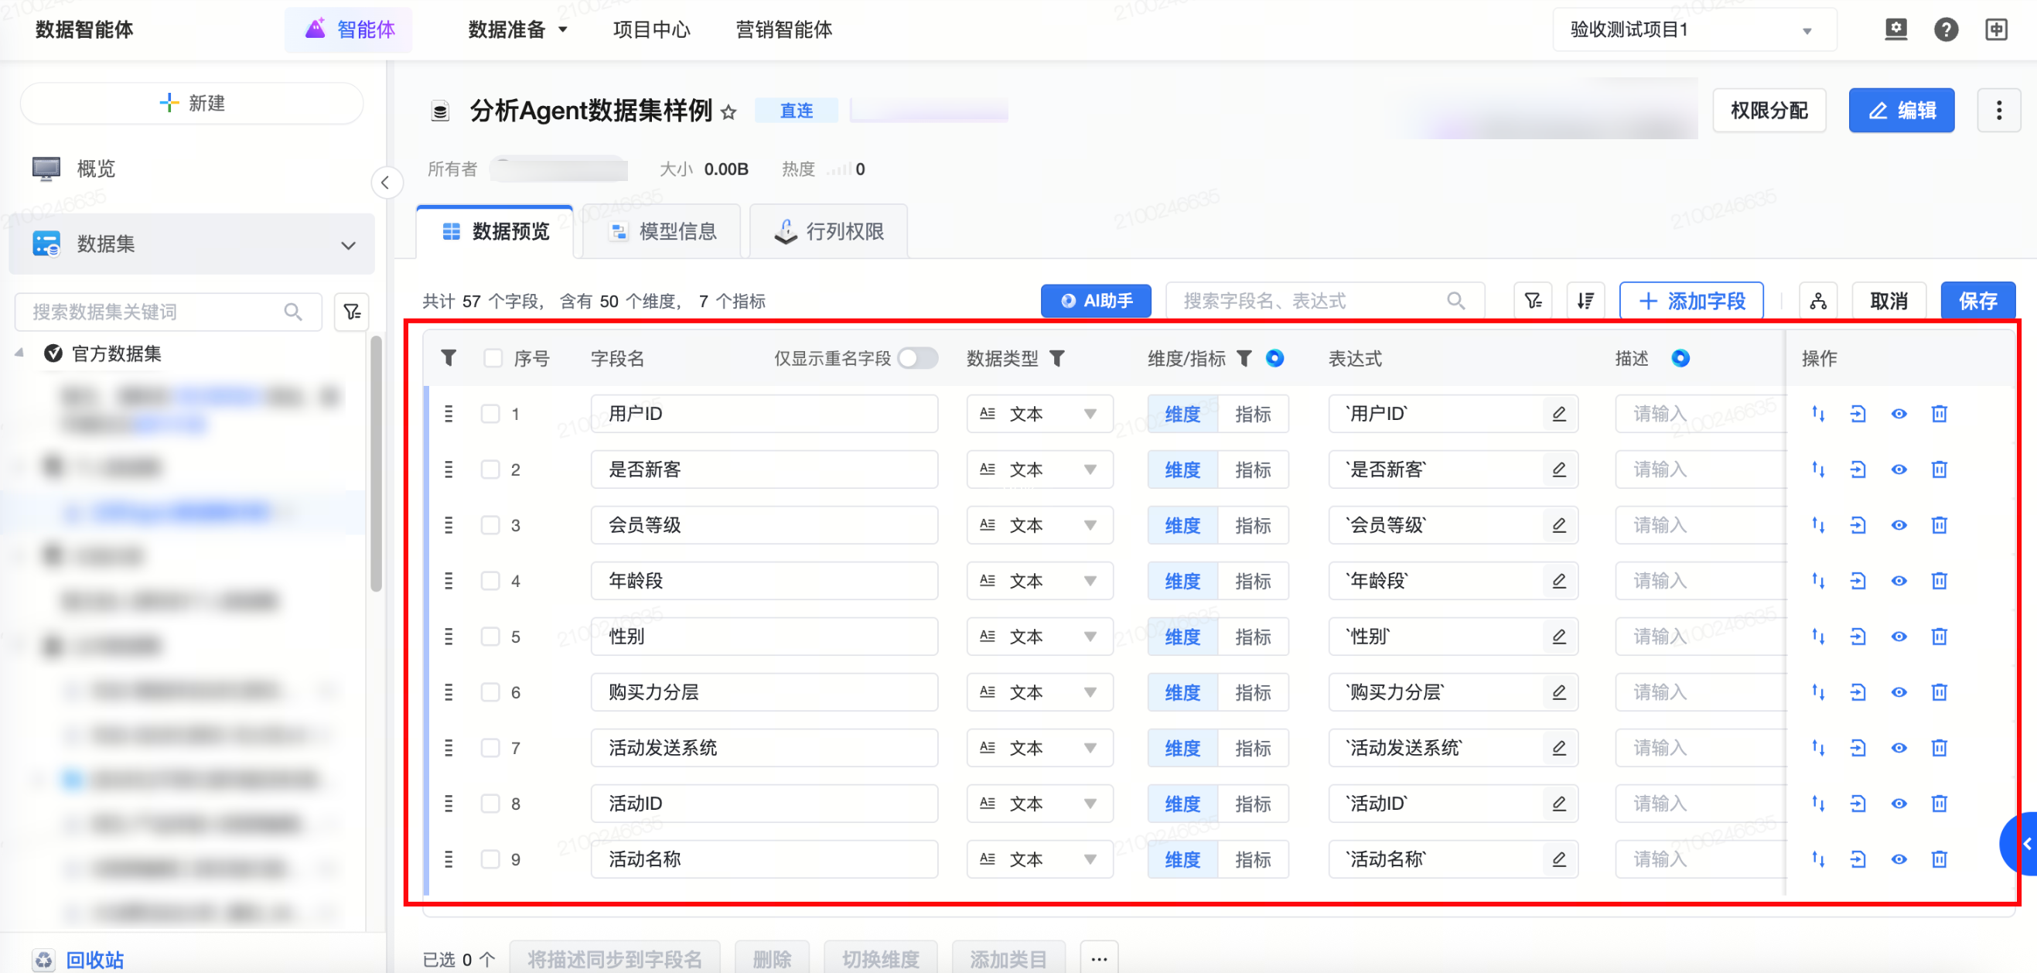Image resolution: width=2037 pixels, height=973 pixels.
Task: Toggle the 仅显示重名字段 switch
Action: point(917,358)
